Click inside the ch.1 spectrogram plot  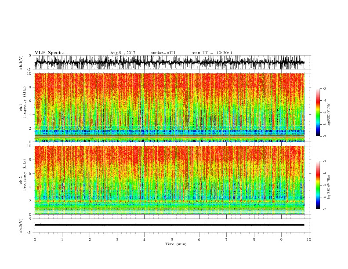pyautogui.click(x=170, y=107)
